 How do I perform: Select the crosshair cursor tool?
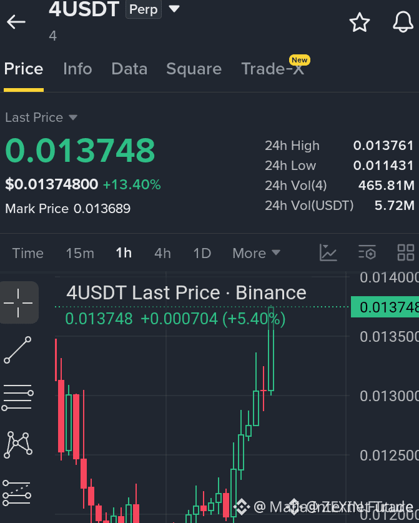coord(19,302)
